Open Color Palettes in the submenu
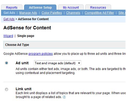Image resolution: width=126 pixels, height=108 pixels. point(52,13)
